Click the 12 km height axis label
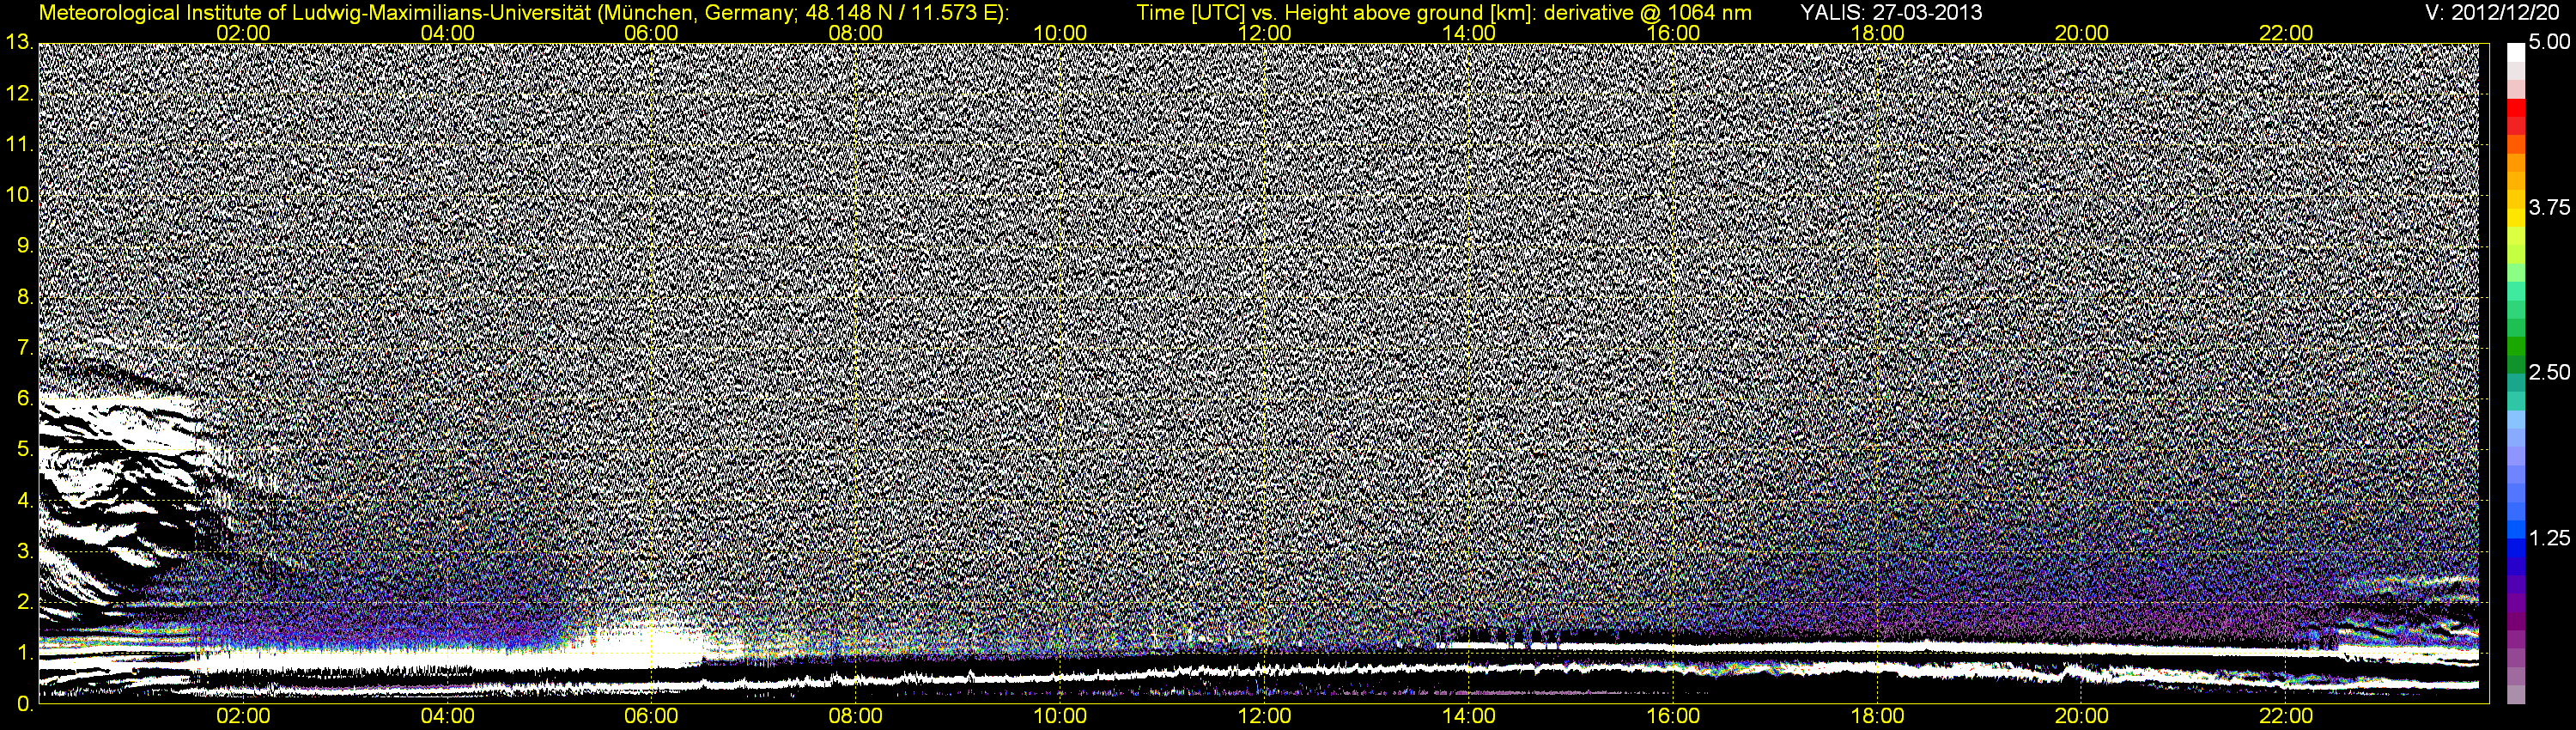 20,94
